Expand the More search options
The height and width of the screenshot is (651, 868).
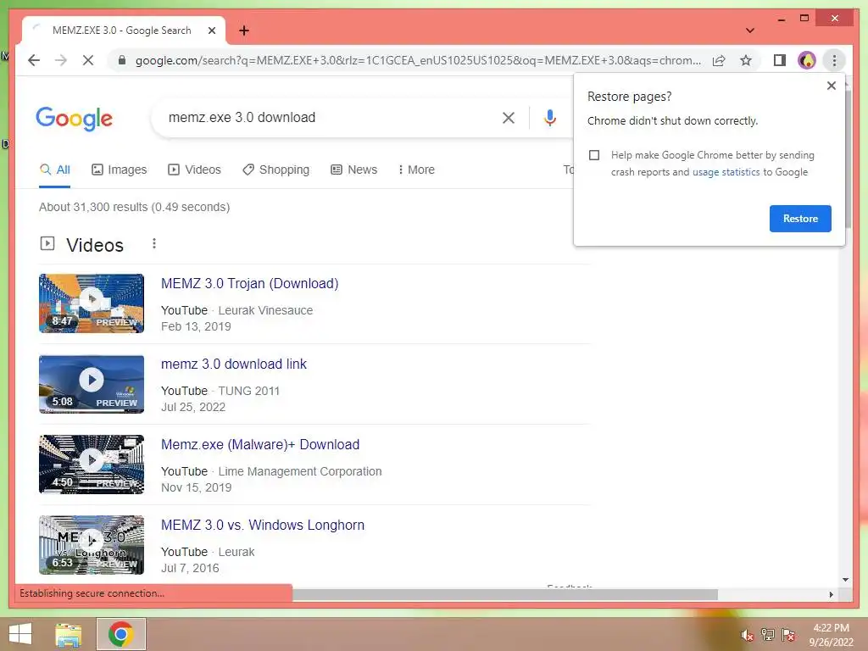(416, 170)
